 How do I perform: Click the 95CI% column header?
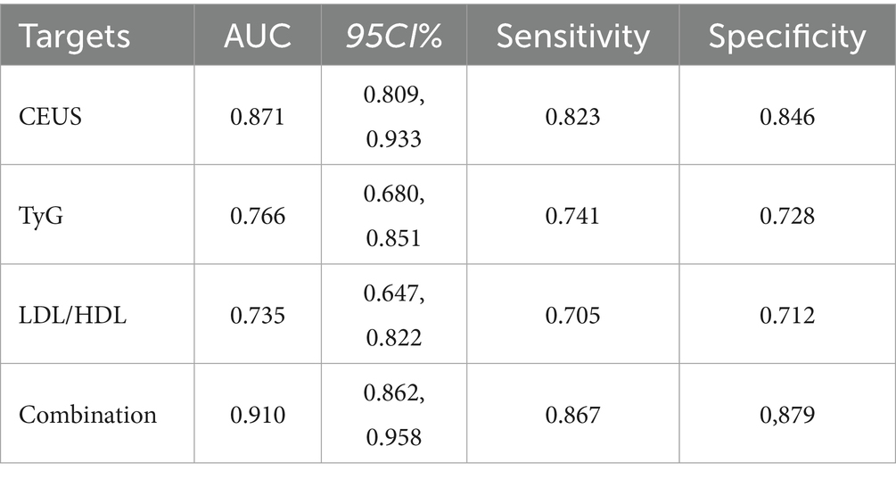pos(393,37)
